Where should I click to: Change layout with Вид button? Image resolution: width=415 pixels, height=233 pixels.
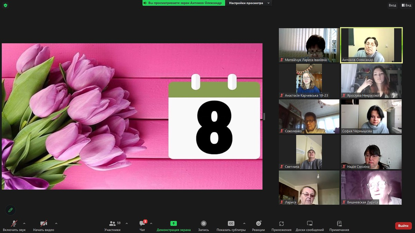coord(406,5)
